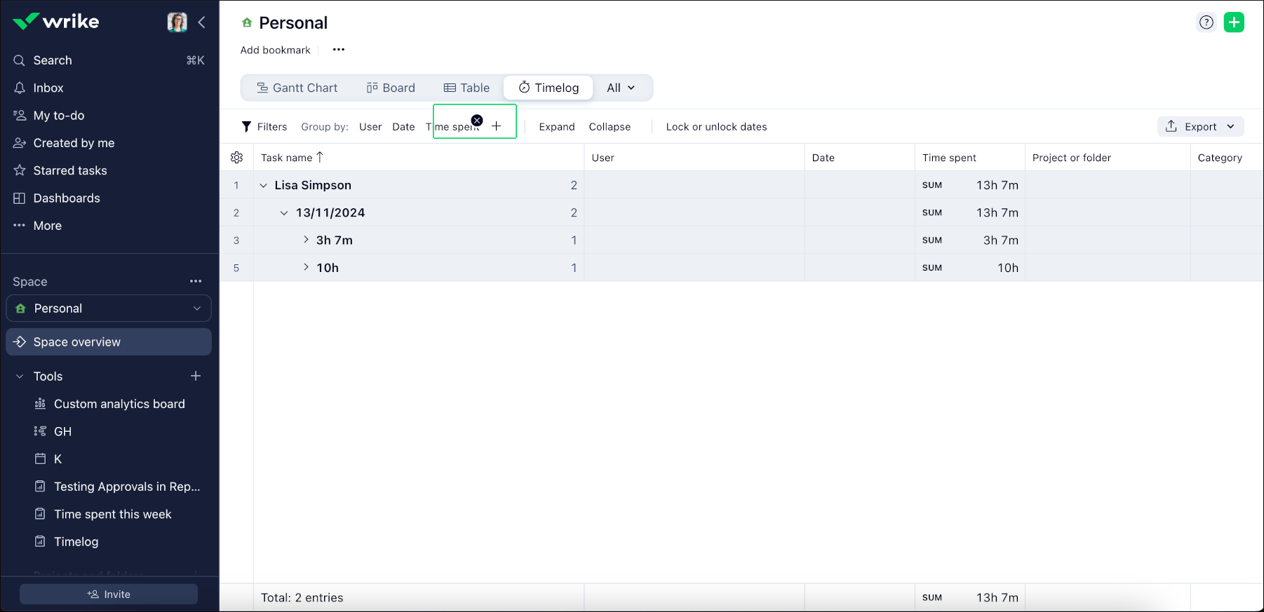Open the Export dropdown
Viewport: 1264px width, 612px height.
coord(1200,127)
